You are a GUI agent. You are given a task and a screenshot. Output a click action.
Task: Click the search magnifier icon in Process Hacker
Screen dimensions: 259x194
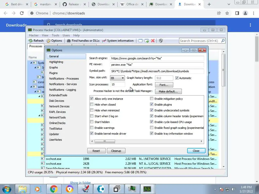point(223,41)
